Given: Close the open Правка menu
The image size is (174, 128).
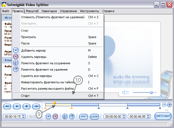Looking at the screenshot, I should point(17,11).
